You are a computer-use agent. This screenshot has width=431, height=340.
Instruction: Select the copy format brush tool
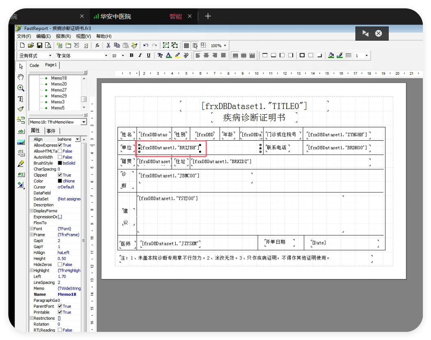coord(21,109)
